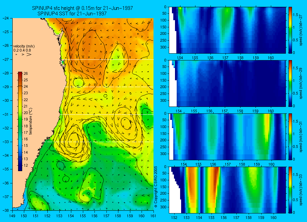
Task: Click the "26" tick on the temperature scale
Action: (x=26, y=73)
